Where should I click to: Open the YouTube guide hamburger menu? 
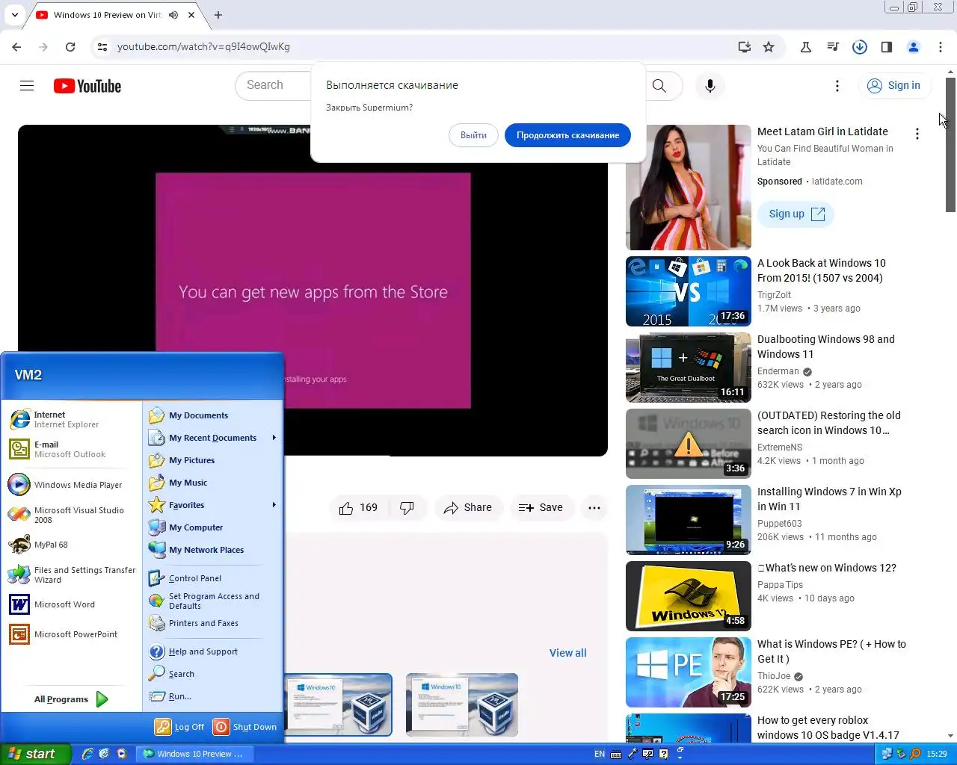27,86
